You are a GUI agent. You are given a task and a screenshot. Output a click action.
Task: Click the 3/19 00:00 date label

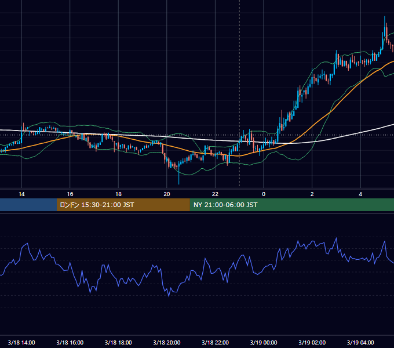pos(264,342)
